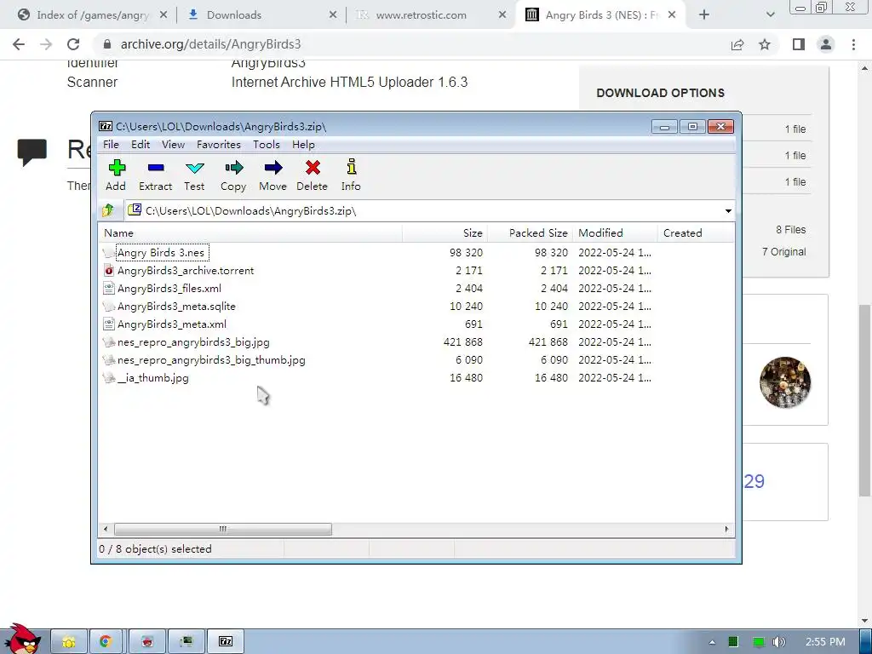Image resolution: width=872 pixels, height=654 pixels.
Task: Open the Favorites menu
Action: click(x=219, y=145)
